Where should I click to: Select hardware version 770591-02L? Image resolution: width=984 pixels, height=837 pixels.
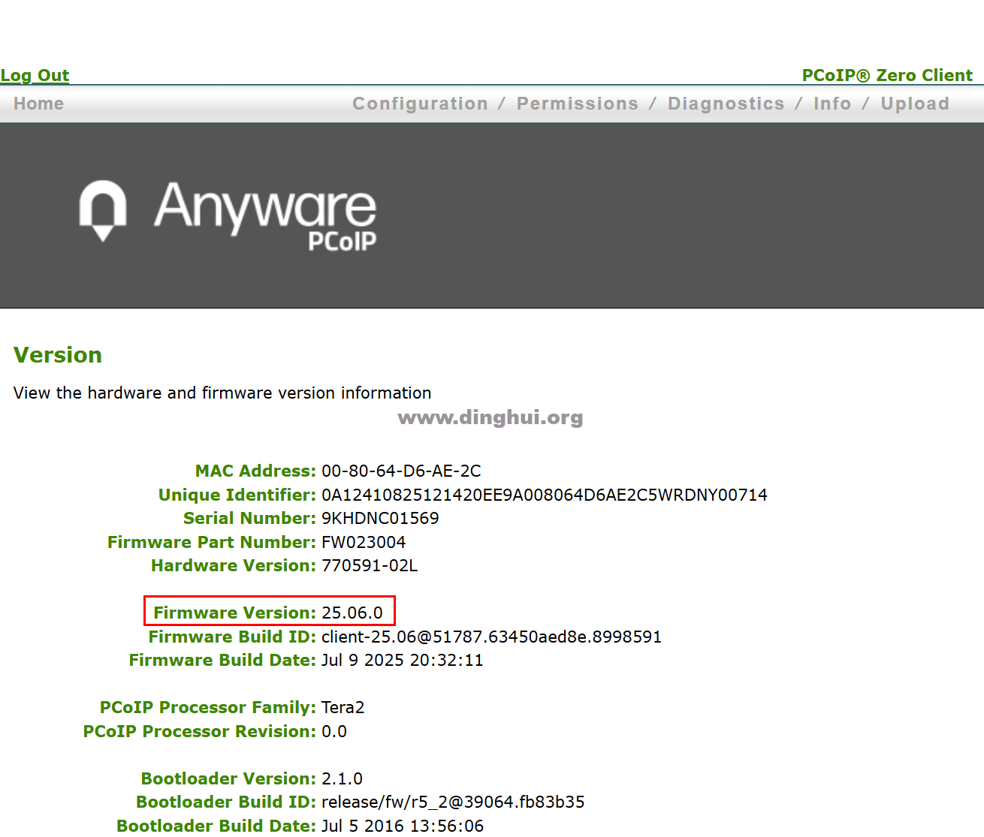[x=370, y=565]
